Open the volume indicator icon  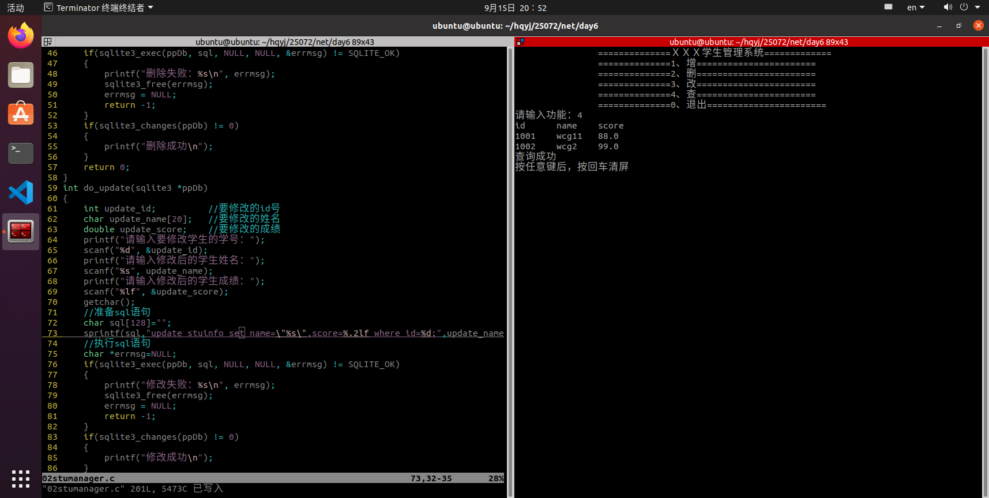click(947, 7)
